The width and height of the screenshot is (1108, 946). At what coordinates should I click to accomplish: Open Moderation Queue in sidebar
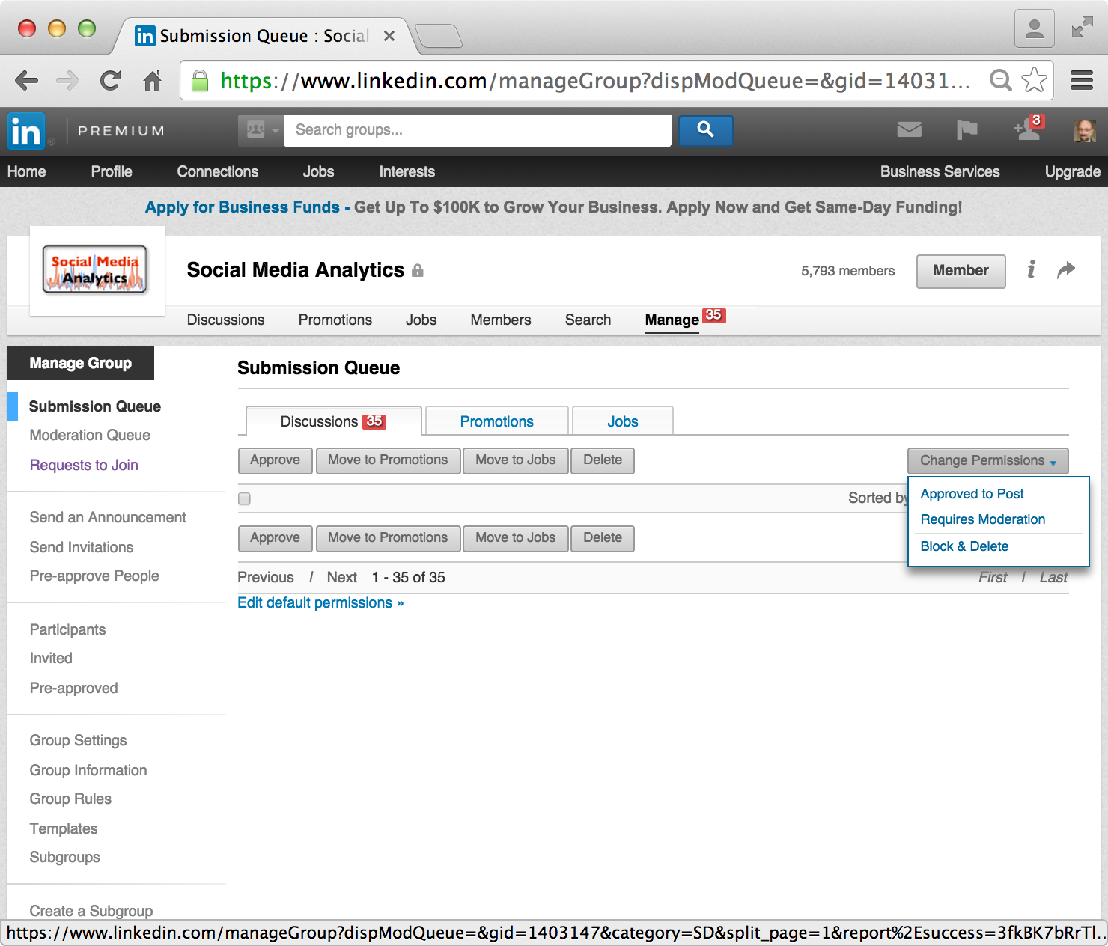90,436
